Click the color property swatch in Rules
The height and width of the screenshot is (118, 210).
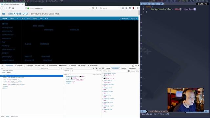[x=72, y=78]
